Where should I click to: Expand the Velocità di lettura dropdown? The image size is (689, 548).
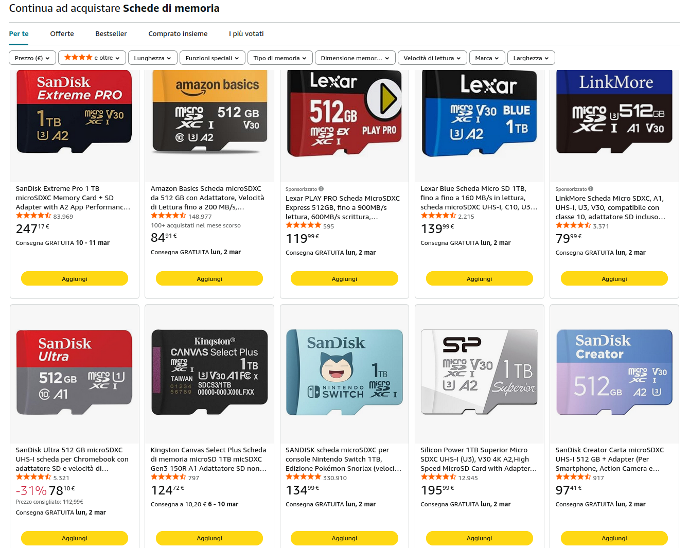[x=432, y=58]
